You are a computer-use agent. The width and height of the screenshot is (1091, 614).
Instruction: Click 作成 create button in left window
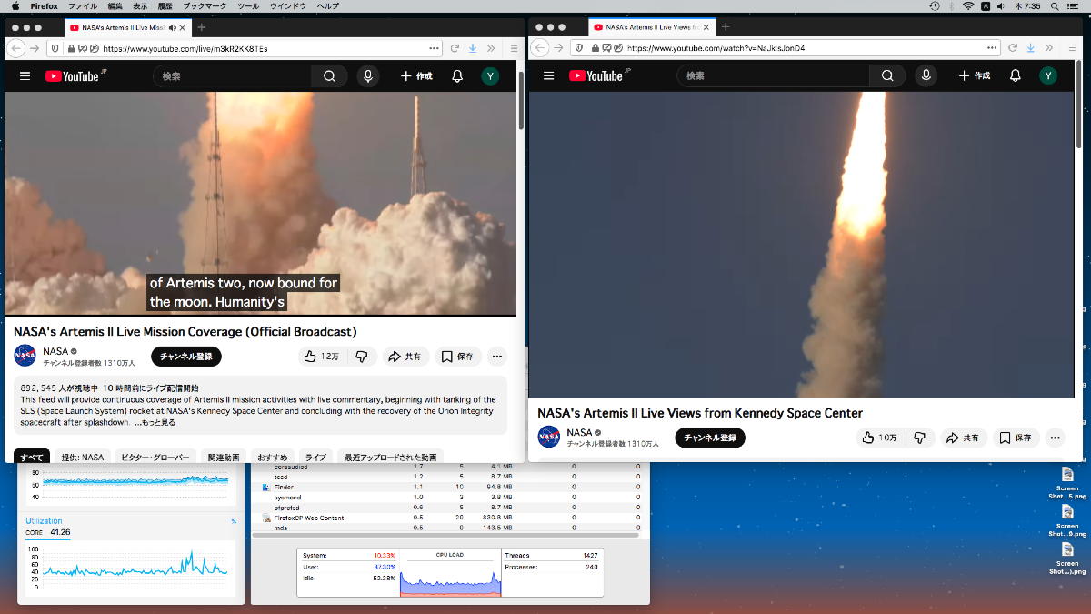(416, 76)
